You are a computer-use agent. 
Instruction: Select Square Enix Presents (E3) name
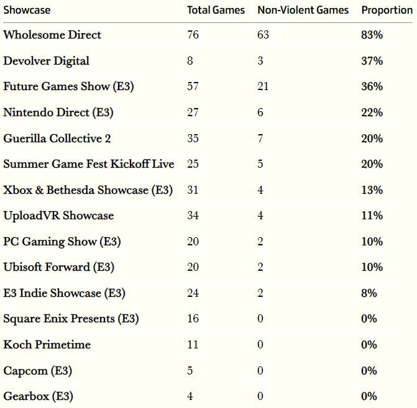point(71,319)
